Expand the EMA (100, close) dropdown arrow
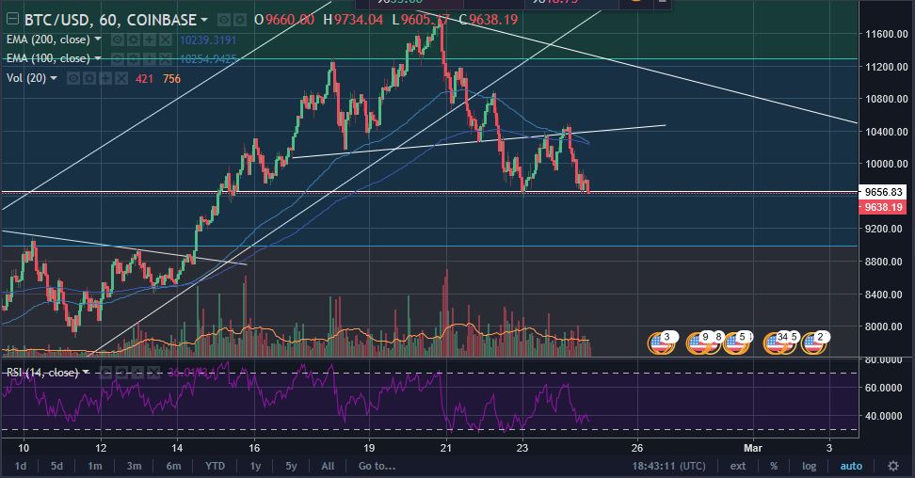 click(x=98, y=57)
